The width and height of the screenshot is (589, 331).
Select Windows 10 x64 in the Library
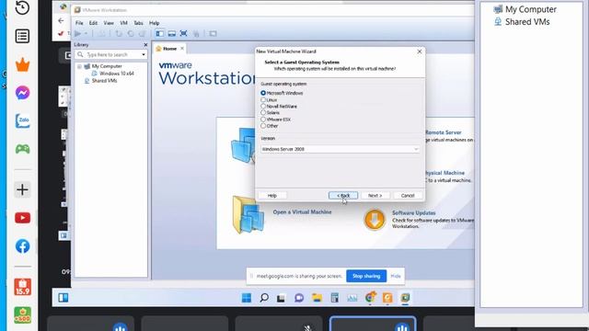pos(117,74)
